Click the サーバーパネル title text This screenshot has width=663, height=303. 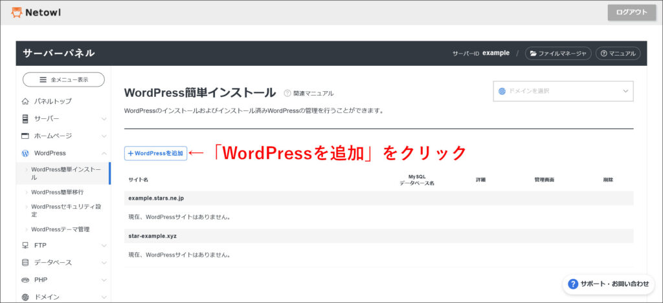click(59, 53)
